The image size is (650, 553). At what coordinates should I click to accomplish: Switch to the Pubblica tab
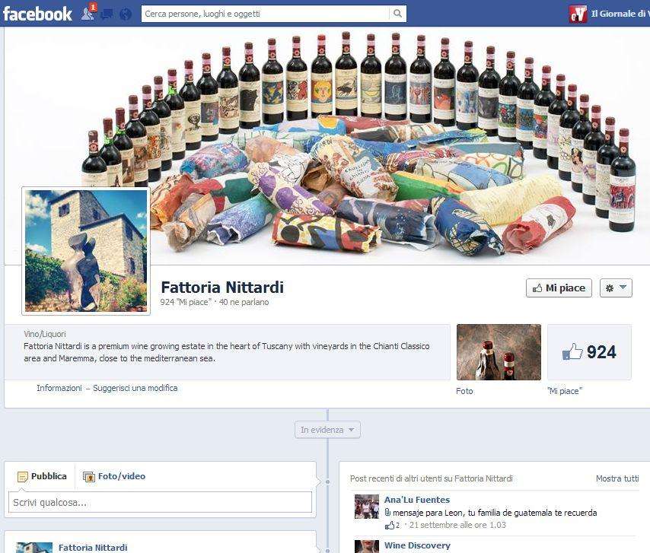pos(43,476)
